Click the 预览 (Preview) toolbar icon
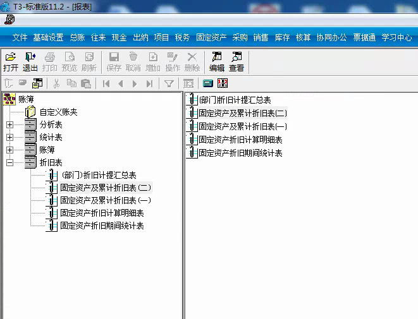The height and width of the screenshot is (319, 418). [70, 62]
